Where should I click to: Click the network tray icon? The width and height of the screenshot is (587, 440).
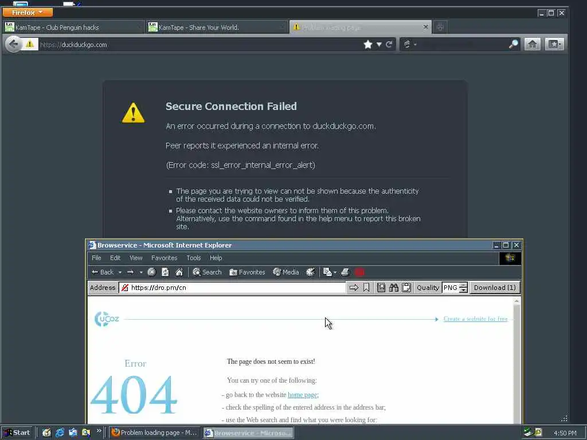528,433
